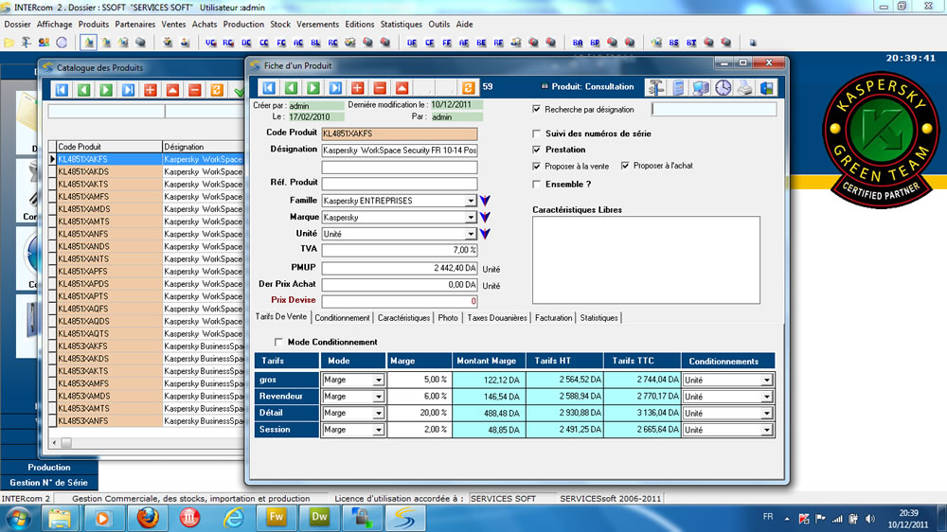
Task: Click orange refresh icon in Fiche d'un Produit
Action: (x=468, y=87)
